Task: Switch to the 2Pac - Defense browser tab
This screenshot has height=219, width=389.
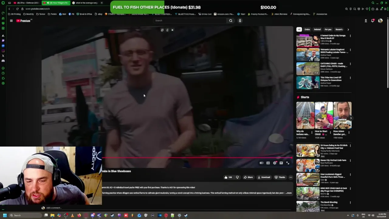Action: pos(26,3)
